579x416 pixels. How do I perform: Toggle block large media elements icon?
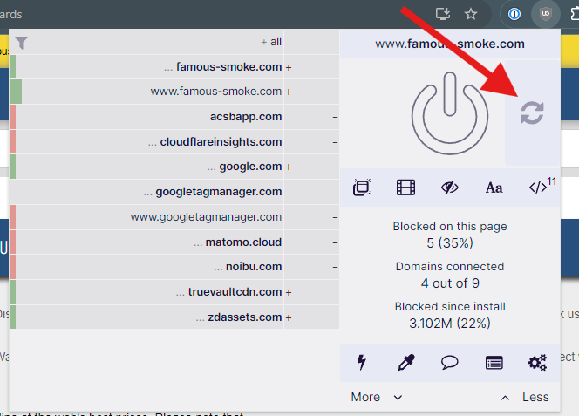click(x=405, y=188)
